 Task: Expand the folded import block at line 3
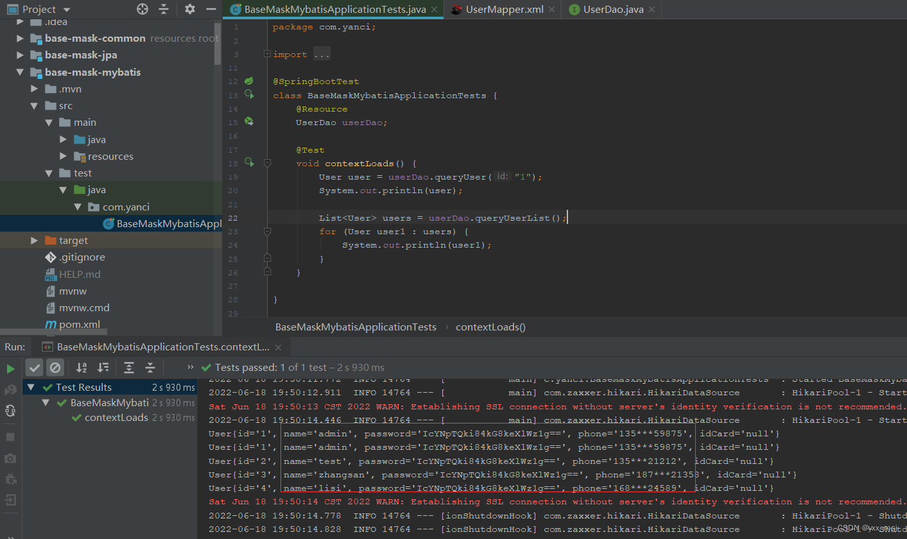[x=267, y=55]
